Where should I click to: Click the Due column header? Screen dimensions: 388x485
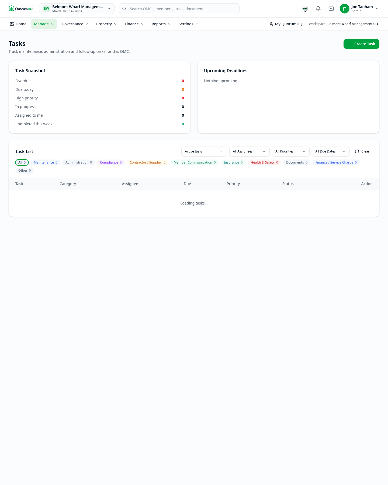point(187,184)
